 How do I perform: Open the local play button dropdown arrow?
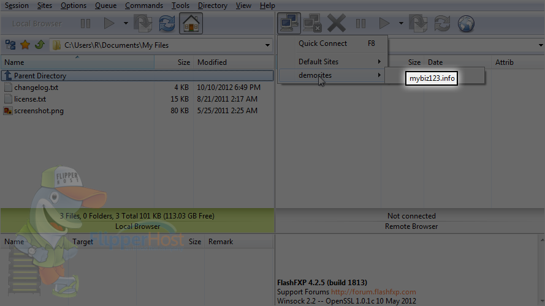[x=126, y=24]
